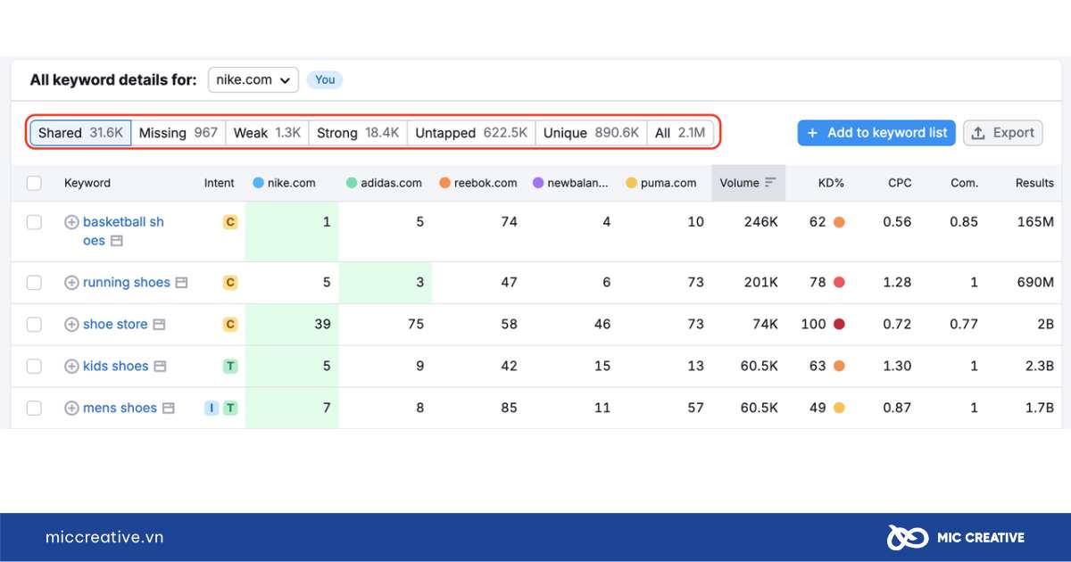Open the nike.com domain dropdown
This screenshot has width=1071, height=562.
point(253,79)
